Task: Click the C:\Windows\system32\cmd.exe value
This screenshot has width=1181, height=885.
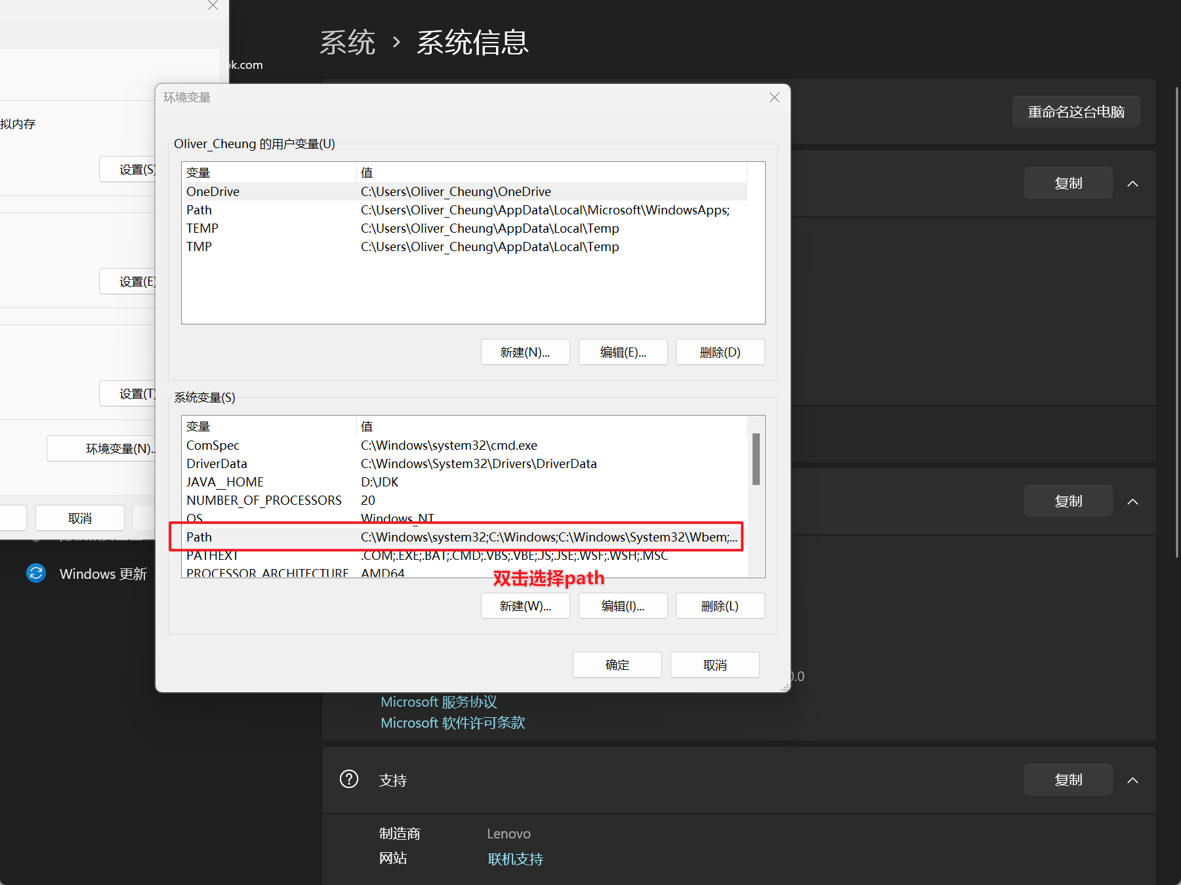Action: click(449, 445)
